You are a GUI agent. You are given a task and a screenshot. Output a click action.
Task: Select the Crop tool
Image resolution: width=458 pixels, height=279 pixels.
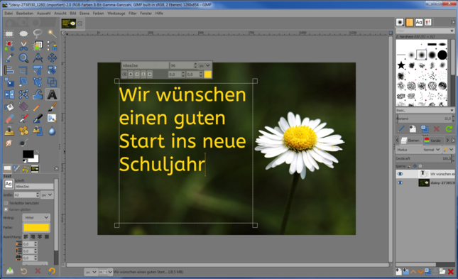(x=23, y=70)
